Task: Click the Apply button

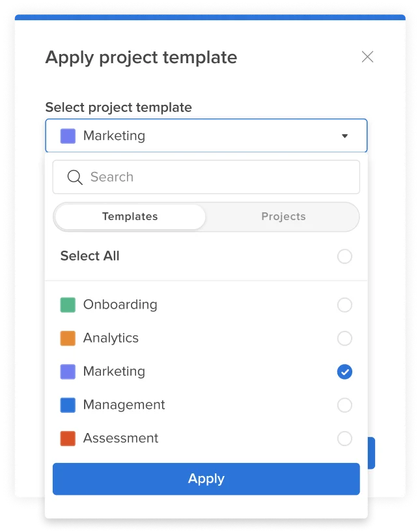Action: coord(206,479)
